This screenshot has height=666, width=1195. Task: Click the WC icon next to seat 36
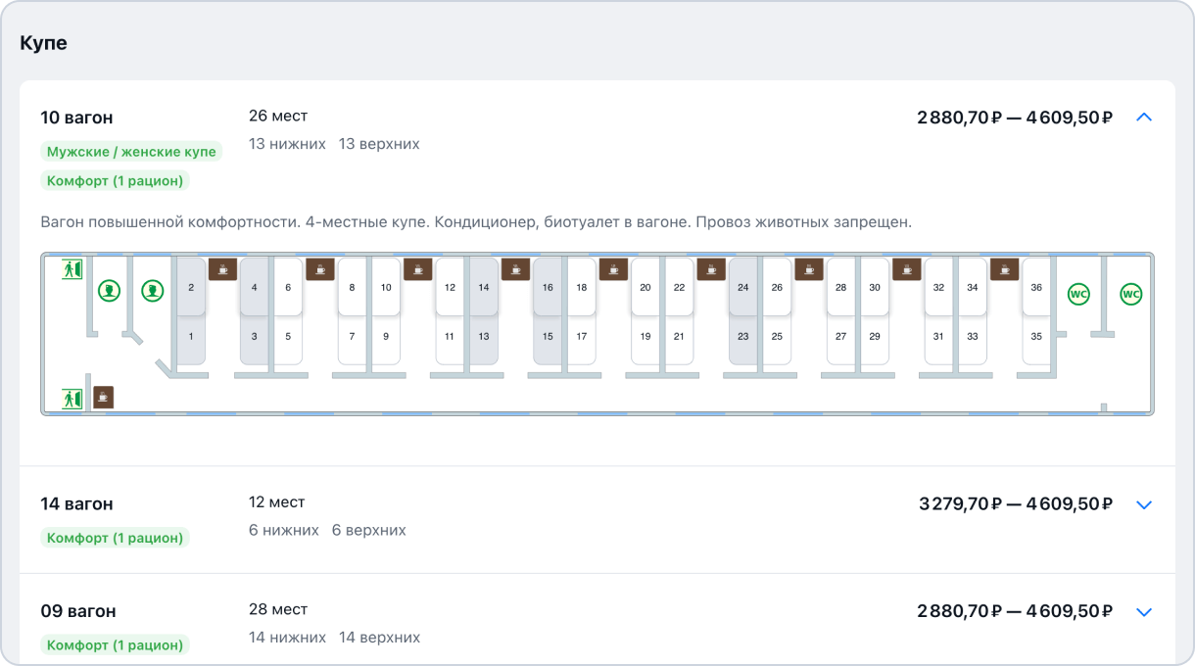click(1078, 294)
